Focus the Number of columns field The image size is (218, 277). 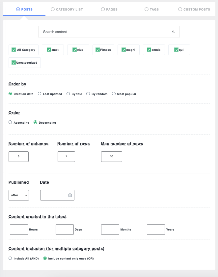coord(18,157)
